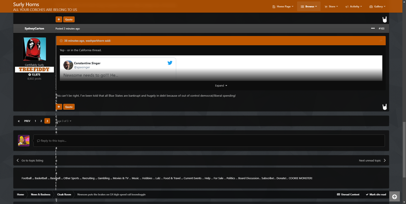Click Unread Content link
Viewport: 406px width, 204px height.
348,194
